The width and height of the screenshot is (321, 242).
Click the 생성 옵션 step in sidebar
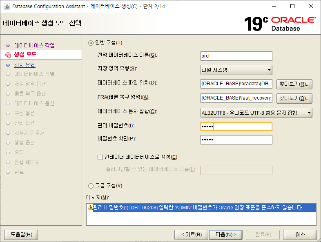coord(25,143)
